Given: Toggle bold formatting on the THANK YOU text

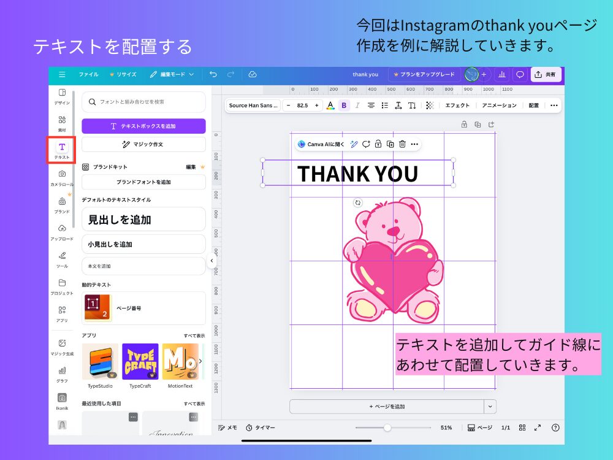Looking at the screenshot, I should click(x=344, y=105).
